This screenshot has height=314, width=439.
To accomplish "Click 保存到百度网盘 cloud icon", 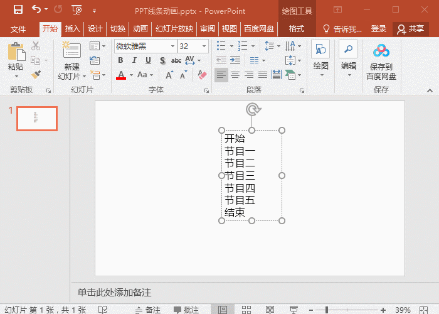I will [381, 51].
